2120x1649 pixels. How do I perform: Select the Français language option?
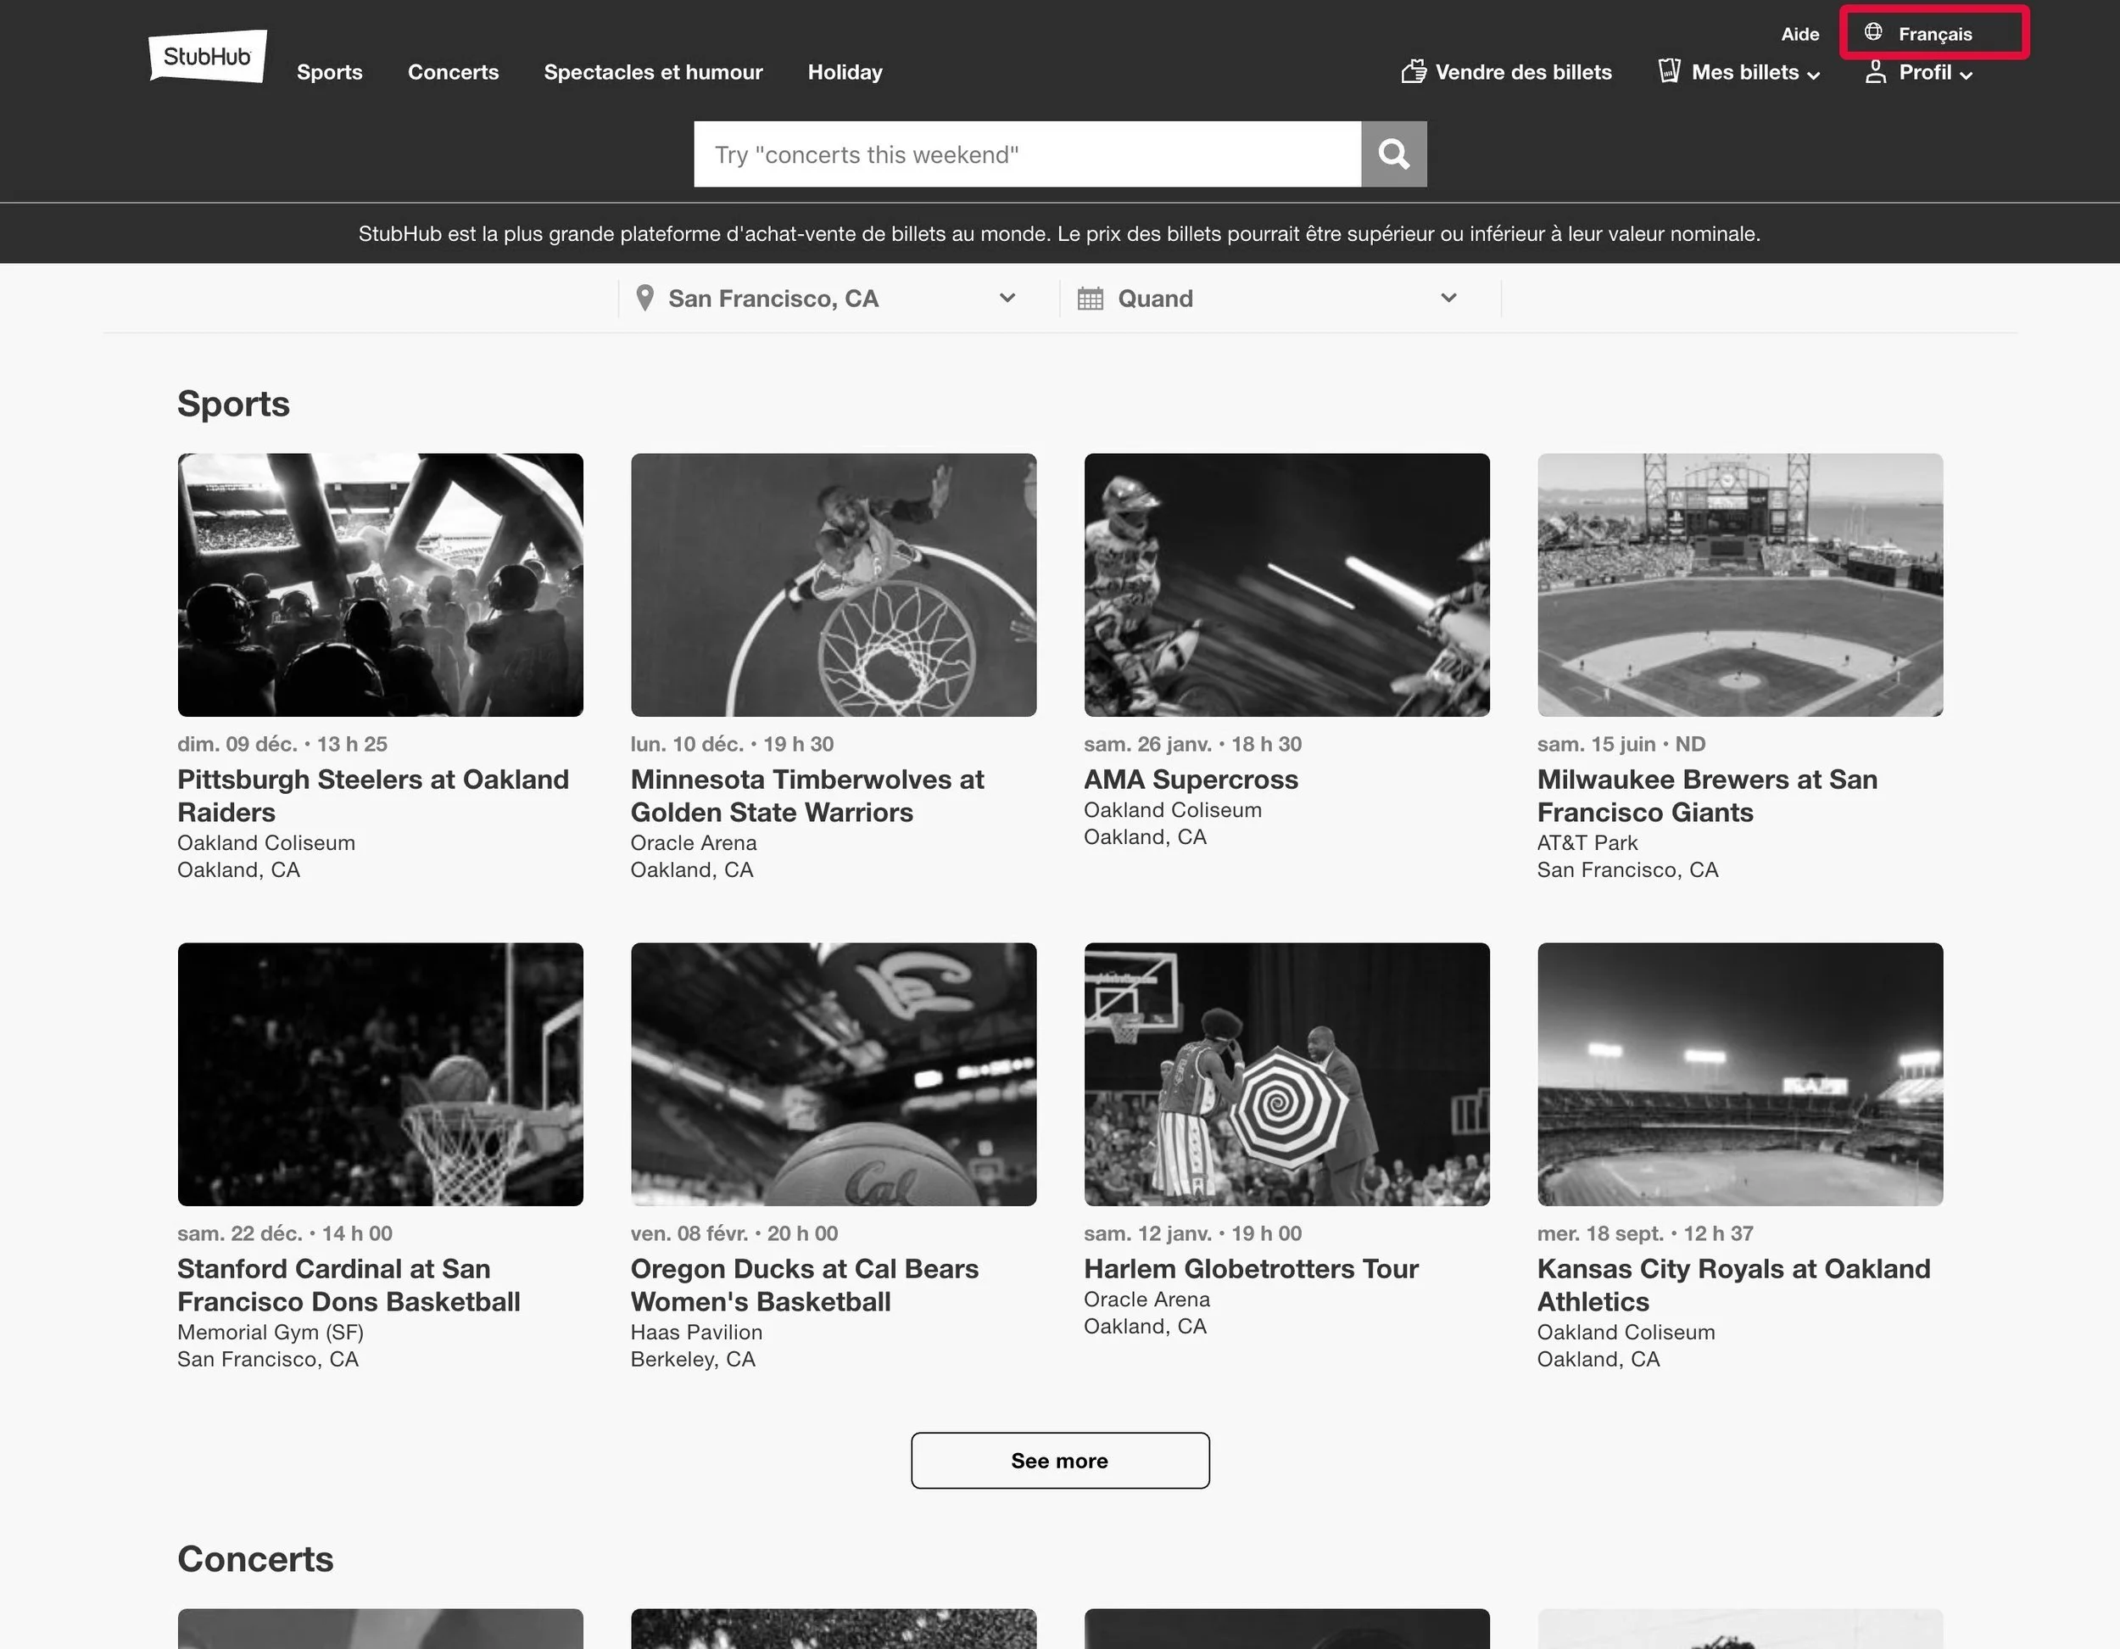[x=1934, y=33]
